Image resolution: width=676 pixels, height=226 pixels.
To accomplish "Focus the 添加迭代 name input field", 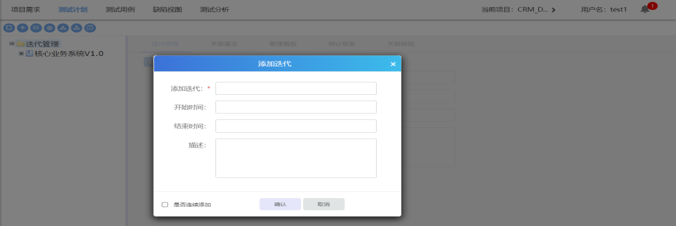I will [296, 88].
